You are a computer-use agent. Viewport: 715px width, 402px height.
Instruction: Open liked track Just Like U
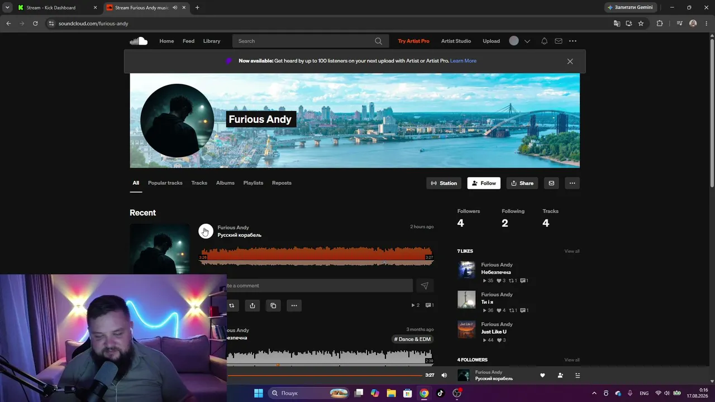tap(494, 332)
